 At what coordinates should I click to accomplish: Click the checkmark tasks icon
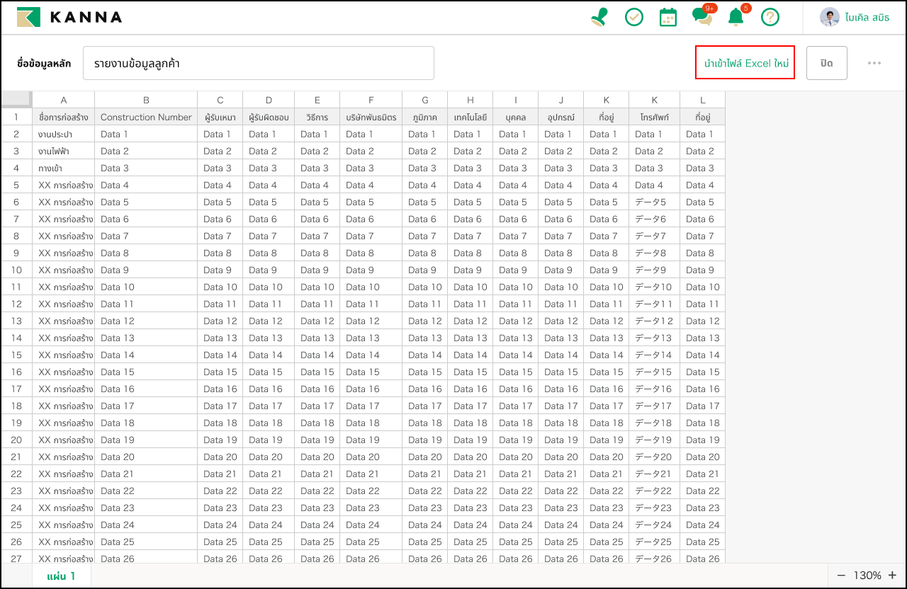point(634,18)
